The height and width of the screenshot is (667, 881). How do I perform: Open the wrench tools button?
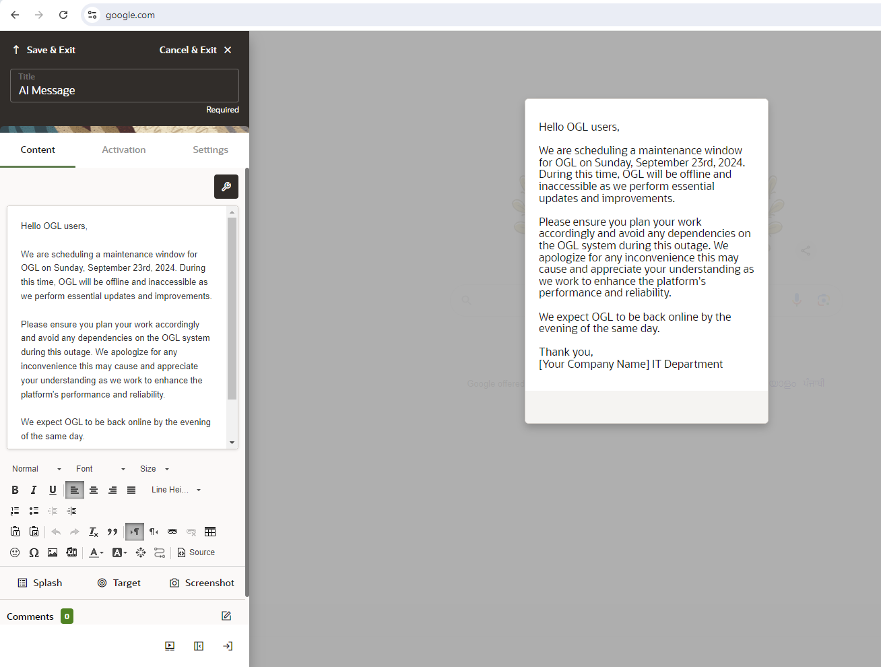coord(226,187)
